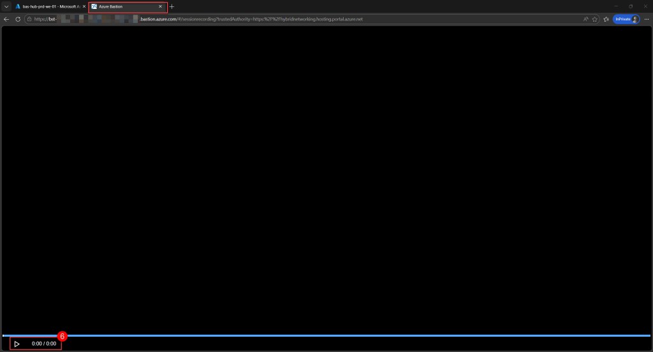The image size is (653, 352).
Task: Go back to the previous page
Action: [6, 19]
